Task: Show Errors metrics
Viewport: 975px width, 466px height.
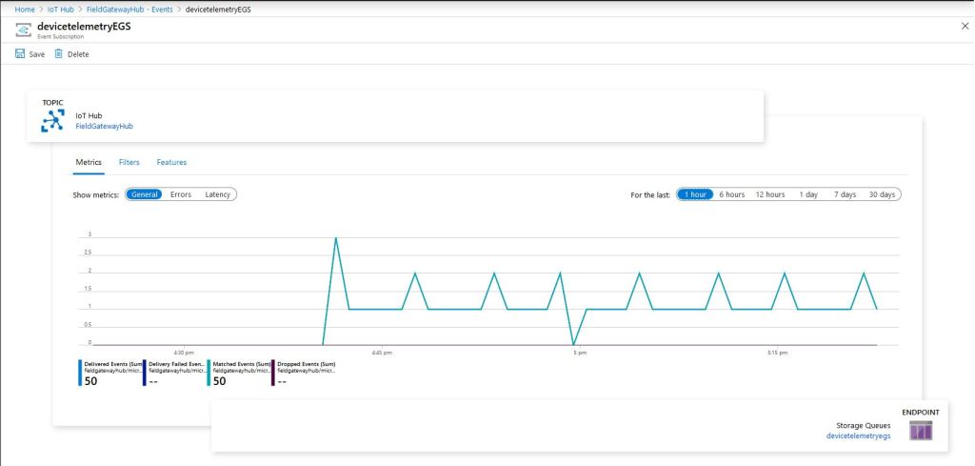Action: (181, 194)
